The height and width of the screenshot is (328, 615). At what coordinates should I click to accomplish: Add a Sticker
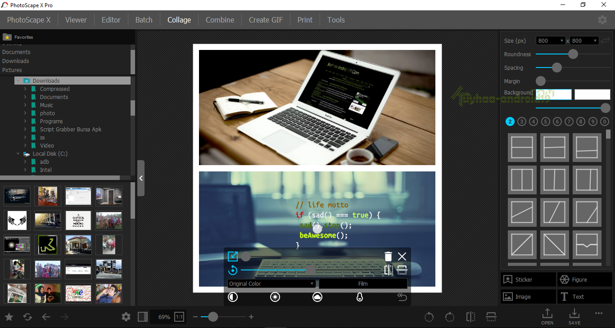(x=528, y=279)
